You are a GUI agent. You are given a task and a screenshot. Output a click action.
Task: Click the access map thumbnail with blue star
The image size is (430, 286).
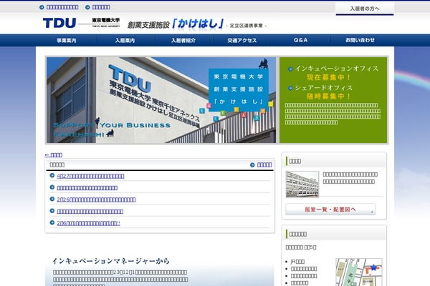pos(359,272)
